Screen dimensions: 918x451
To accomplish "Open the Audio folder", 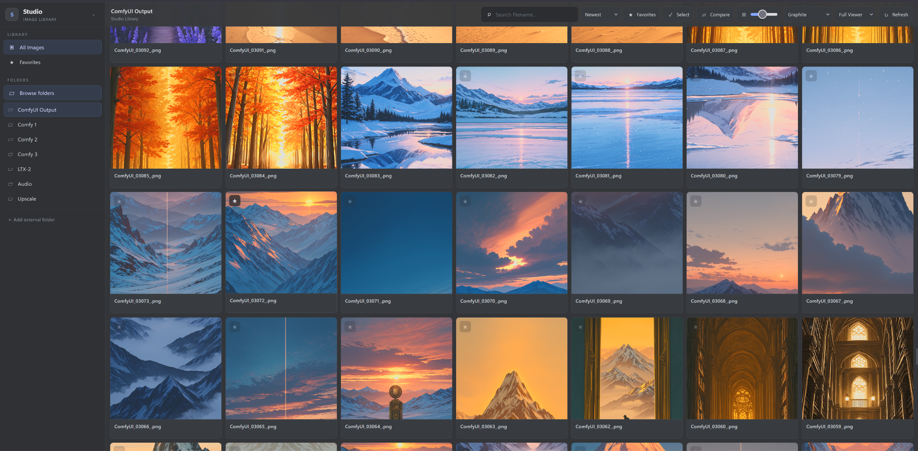I will 53,184.
